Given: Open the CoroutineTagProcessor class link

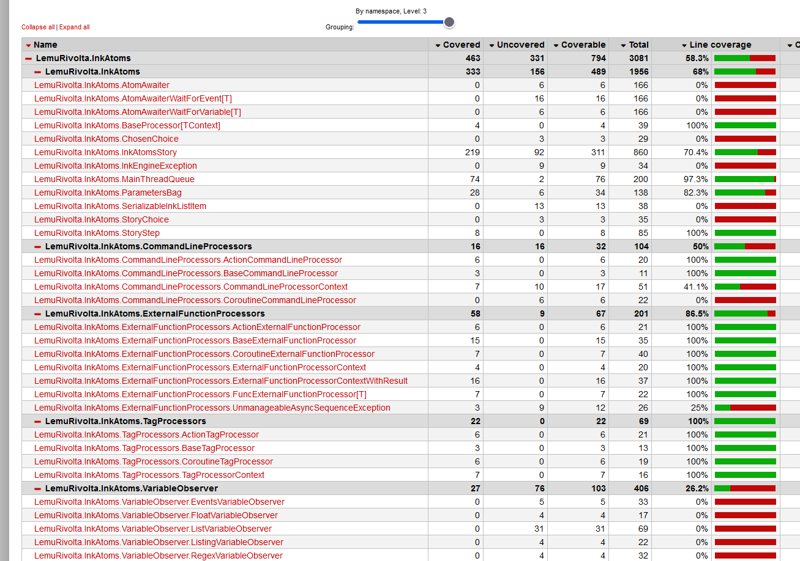Looking at the screenshot, I should point(154,461).
